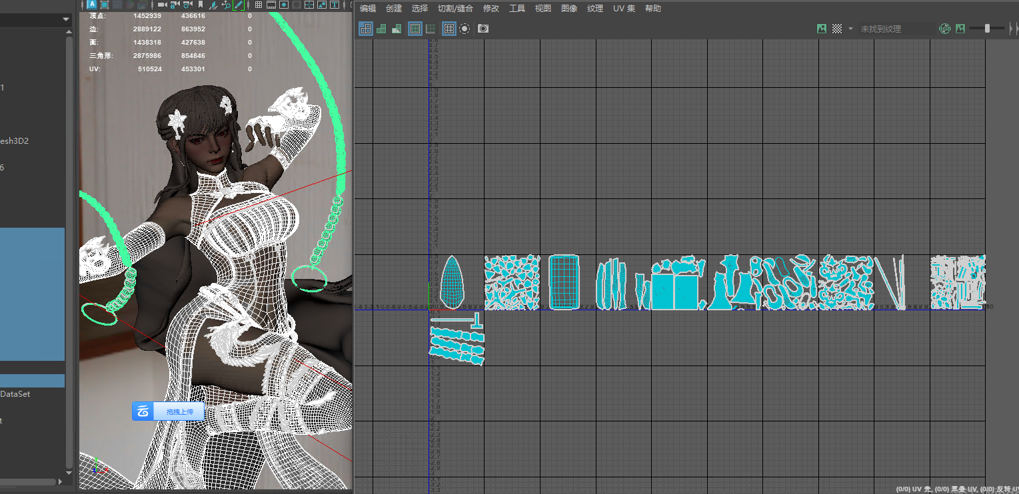The image size is (1019, 494).
Task: Toggle 2D pan/zoom icon
Action: (x=225, y=5)
